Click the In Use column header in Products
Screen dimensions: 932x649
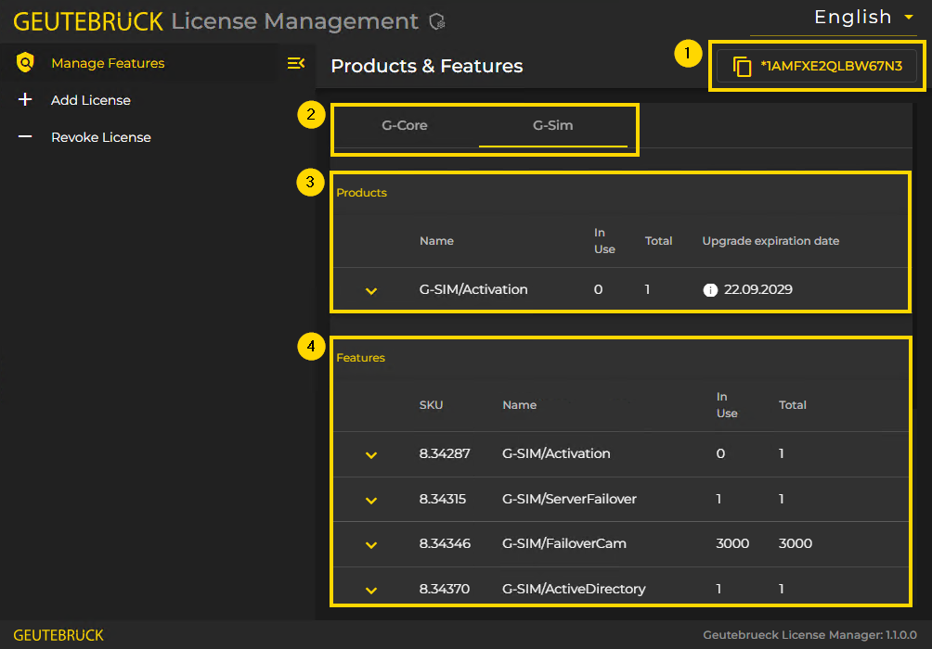[x=604, y=240]
